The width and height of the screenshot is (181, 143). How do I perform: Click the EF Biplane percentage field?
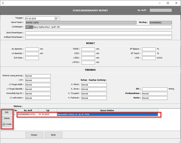[x=149, y=49]
